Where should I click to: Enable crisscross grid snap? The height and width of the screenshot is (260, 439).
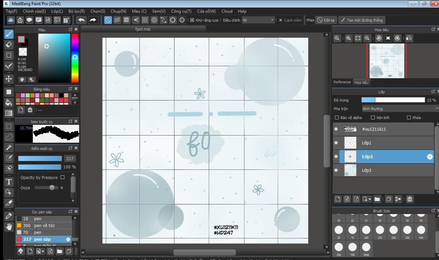pyautogui.click(x=126, y=20)
